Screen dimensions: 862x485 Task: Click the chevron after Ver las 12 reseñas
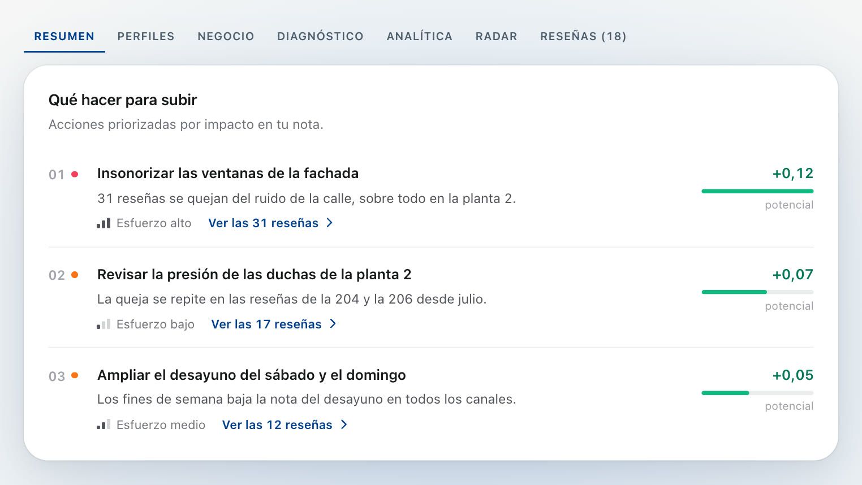click(x=343, y=425)
